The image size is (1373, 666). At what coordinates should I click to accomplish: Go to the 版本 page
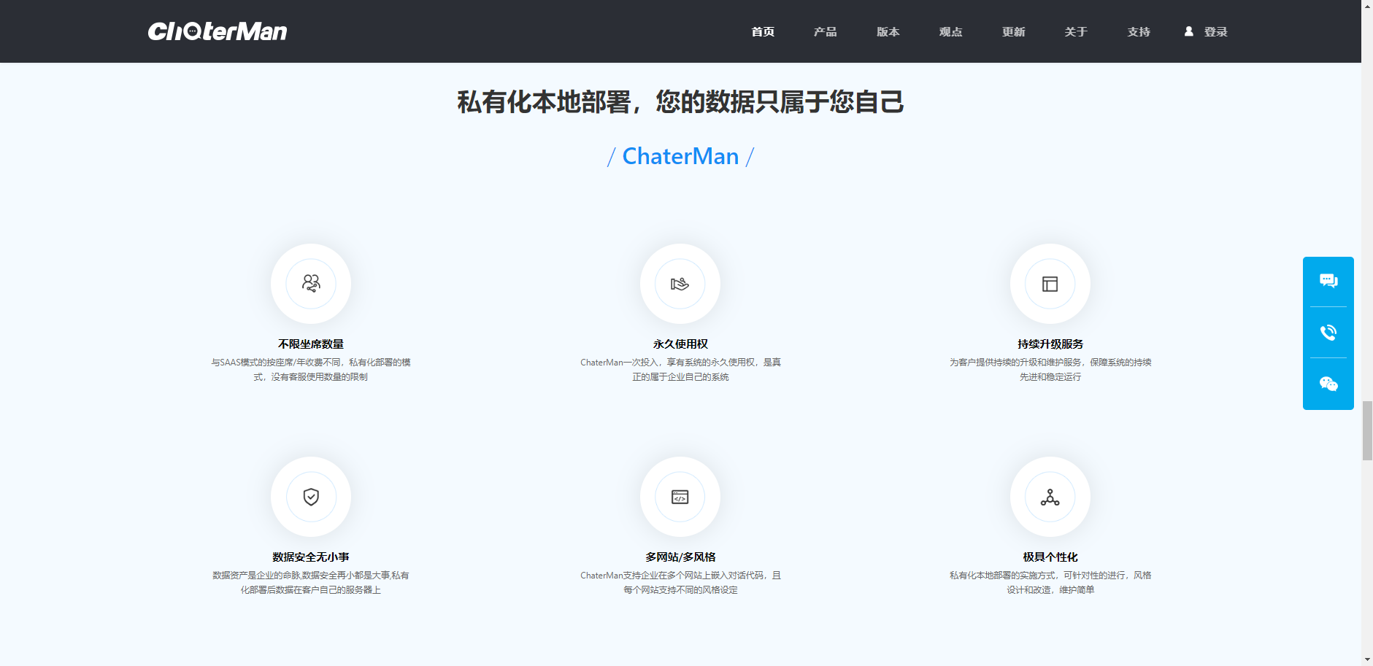pos(888,31)
